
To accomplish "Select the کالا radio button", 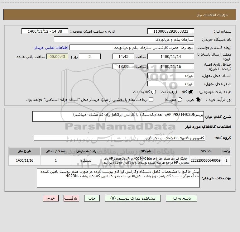I will [x=191, y=92].
